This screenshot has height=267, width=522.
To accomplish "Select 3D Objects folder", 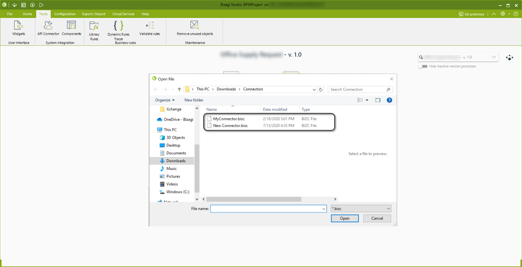I will pos(172,138).
